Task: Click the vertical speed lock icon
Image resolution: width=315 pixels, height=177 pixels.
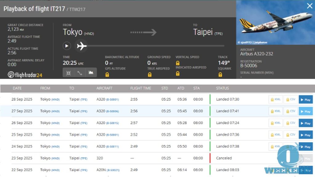Action: click(177, 63)
